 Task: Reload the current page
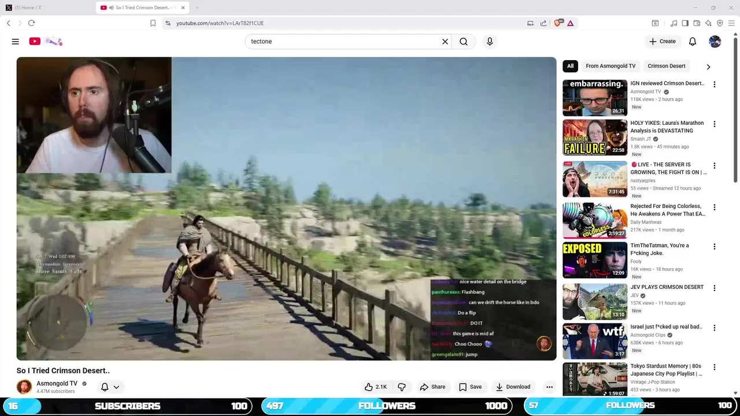pyautogui.click(x=31, y=23)
